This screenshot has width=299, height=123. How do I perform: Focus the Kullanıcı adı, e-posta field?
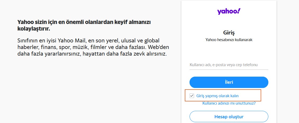(x=229, y=65)
